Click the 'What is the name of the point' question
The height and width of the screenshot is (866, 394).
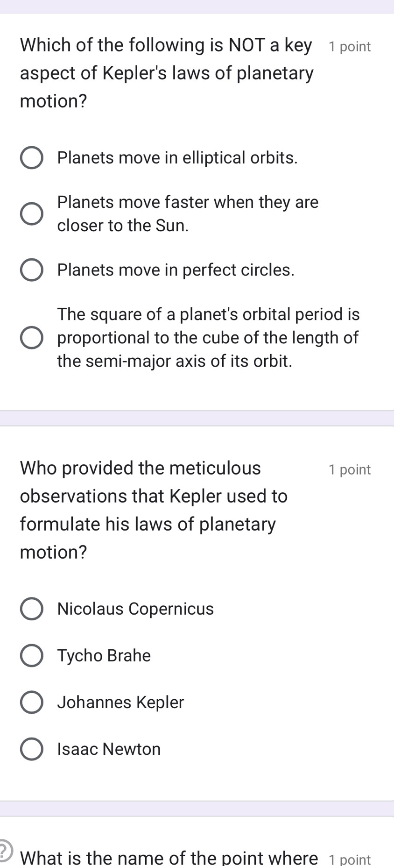coord(169,858)
